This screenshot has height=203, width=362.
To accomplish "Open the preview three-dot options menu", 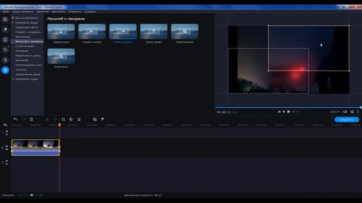I will coord(358,112).
